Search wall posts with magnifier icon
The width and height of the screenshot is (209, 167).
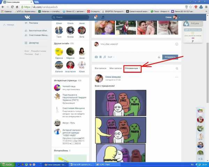(177, 69)
